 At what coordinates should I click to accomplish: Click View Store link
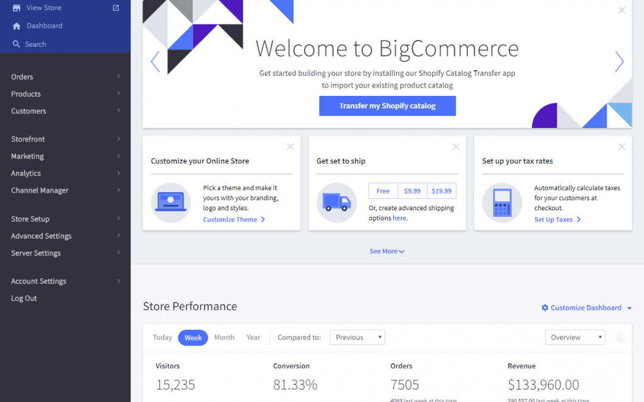click(x=44, y=8)
